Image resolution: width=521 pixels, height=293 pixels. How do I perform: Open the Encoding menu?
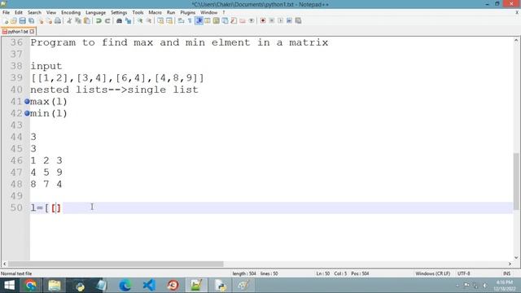coord(71,12)
